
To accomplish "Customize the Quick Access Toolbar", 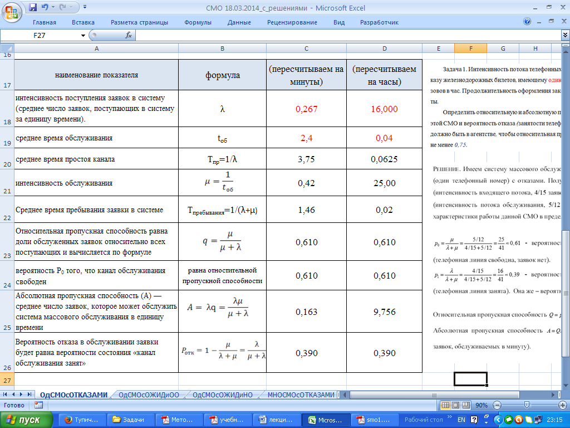I will coord(85,7).
